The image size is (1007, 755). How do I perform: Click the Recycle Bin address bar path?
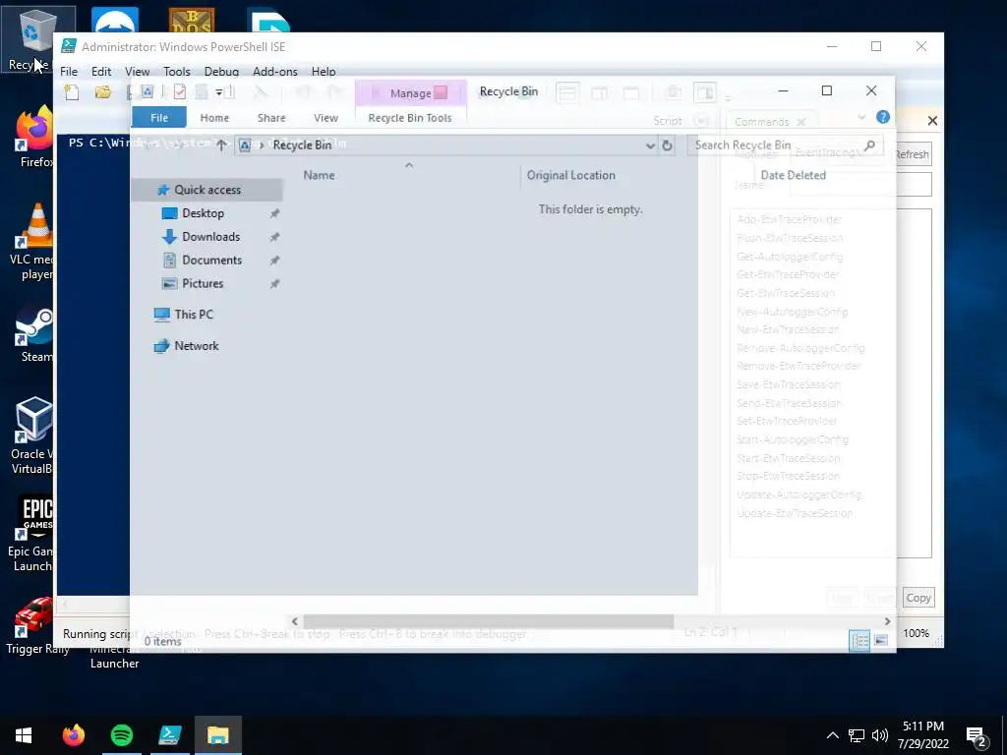pyautogui.click(x=302, y=145)
